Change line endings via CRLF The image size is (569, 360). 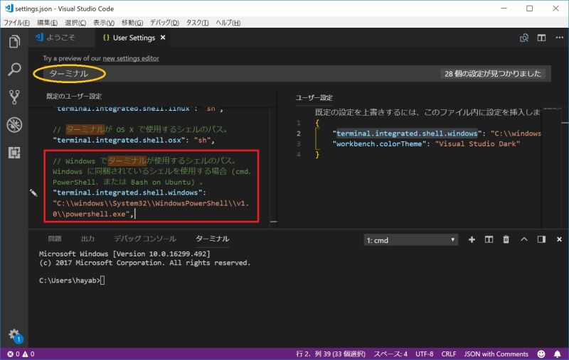[449, 354]
